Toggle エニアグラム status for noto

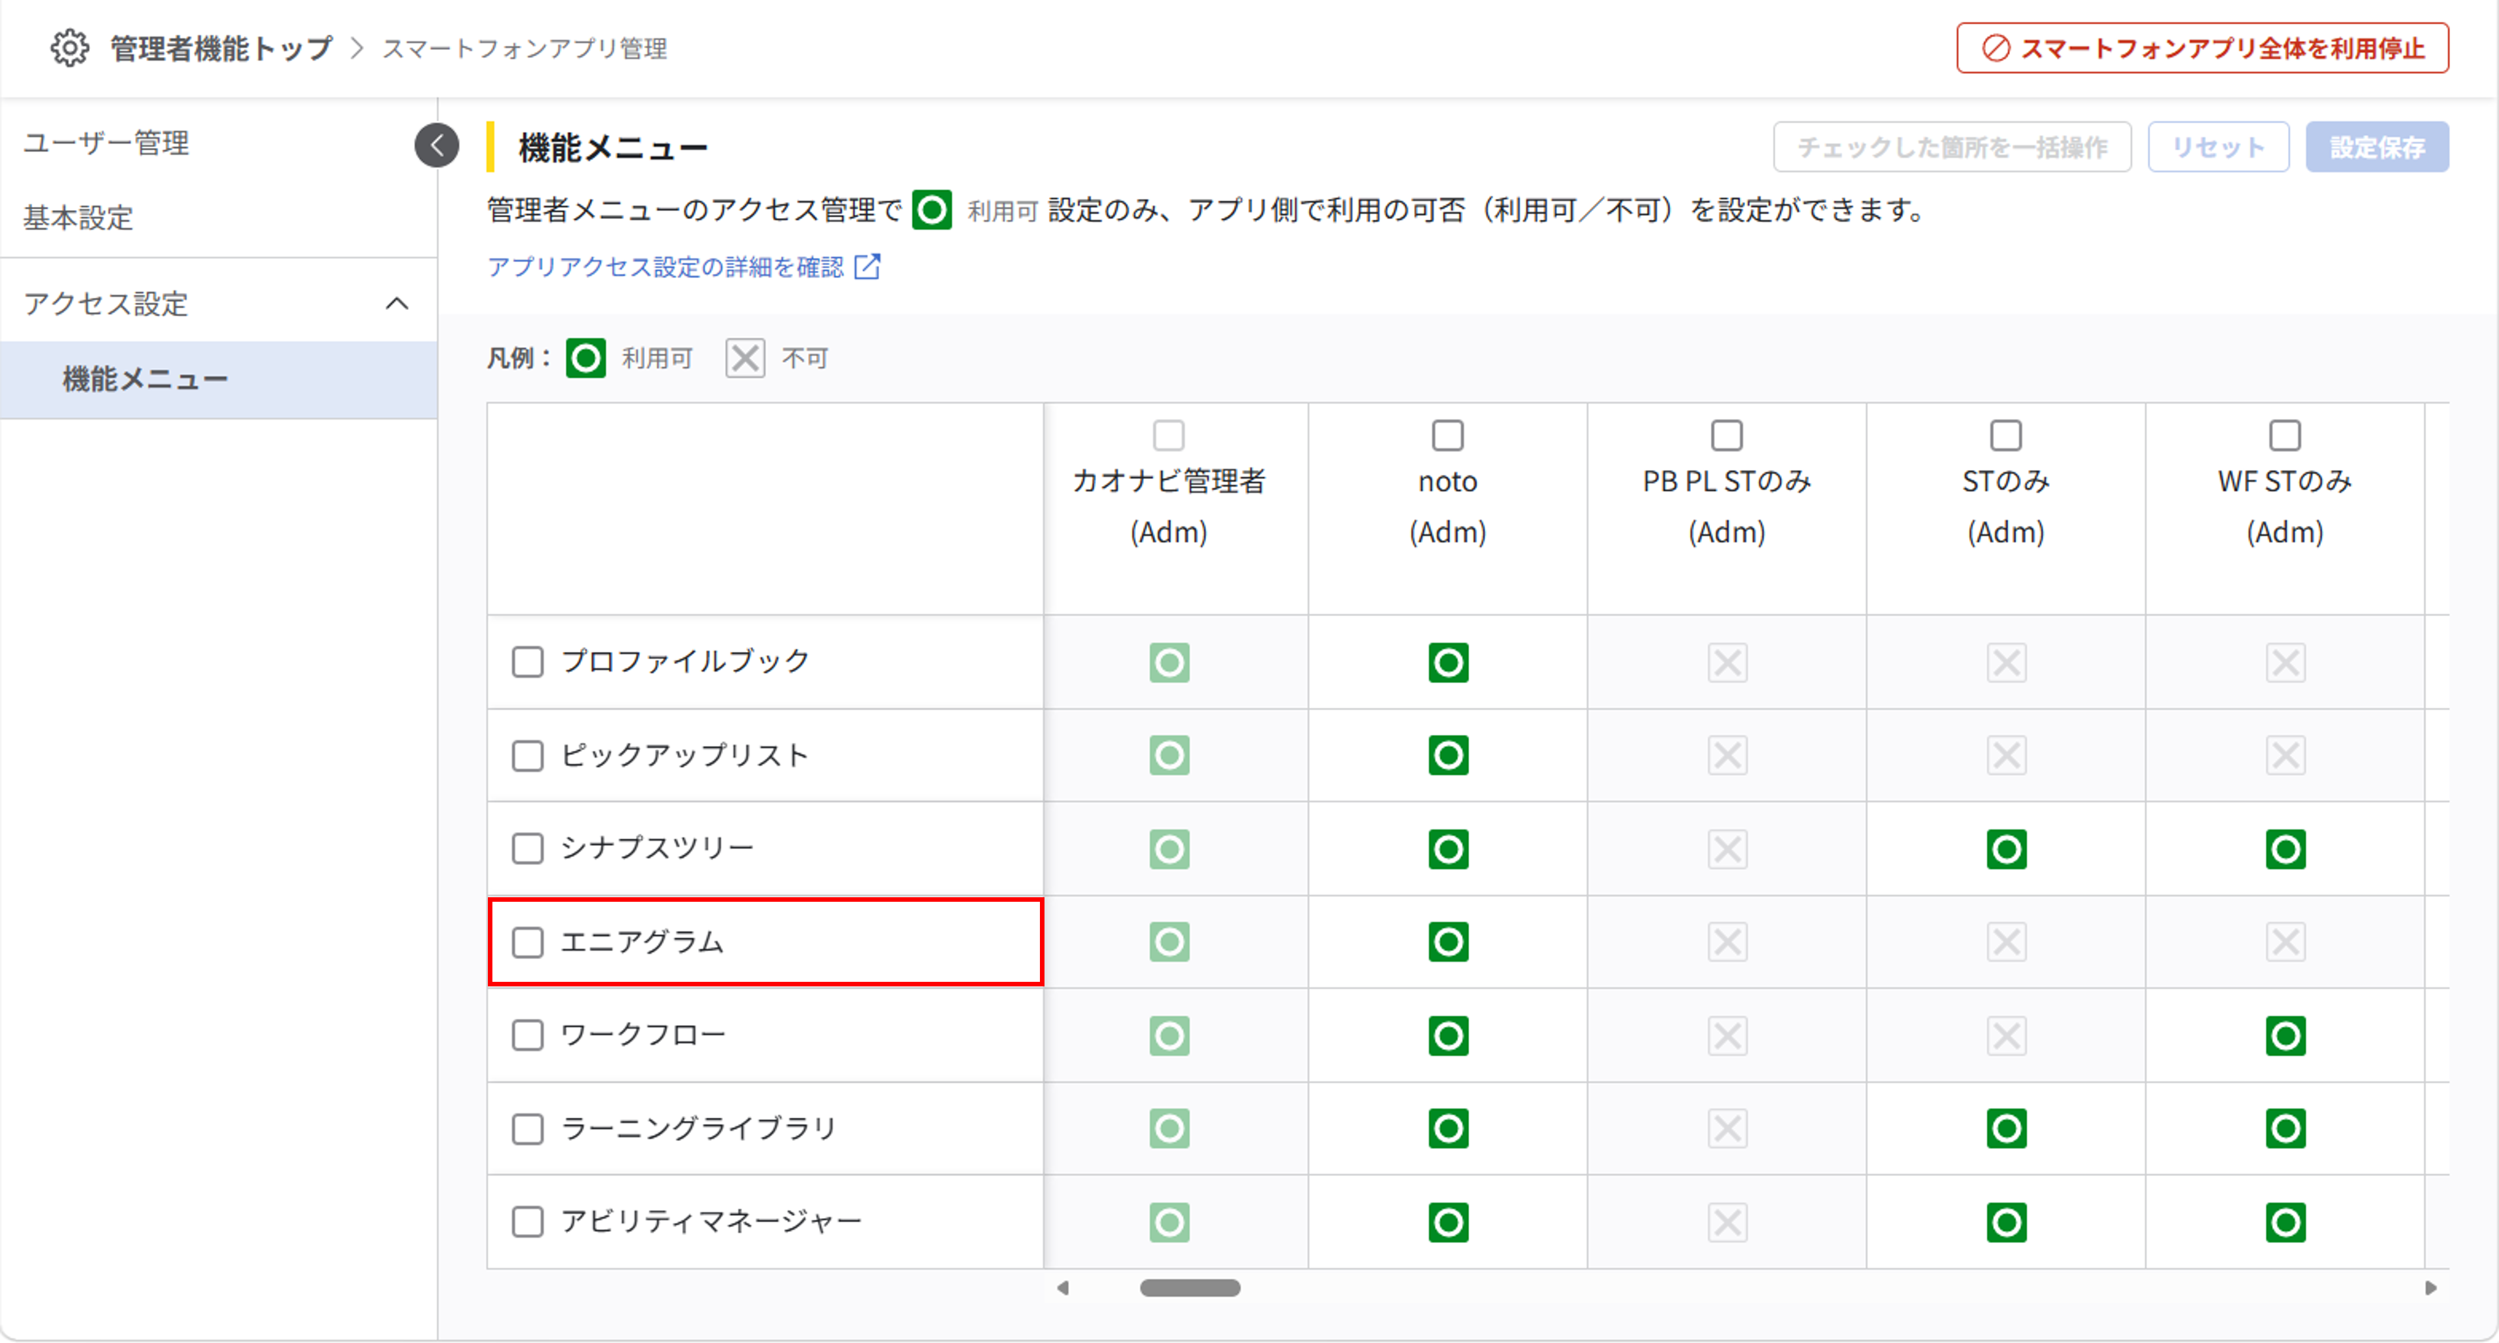[x=1447, y=942]
